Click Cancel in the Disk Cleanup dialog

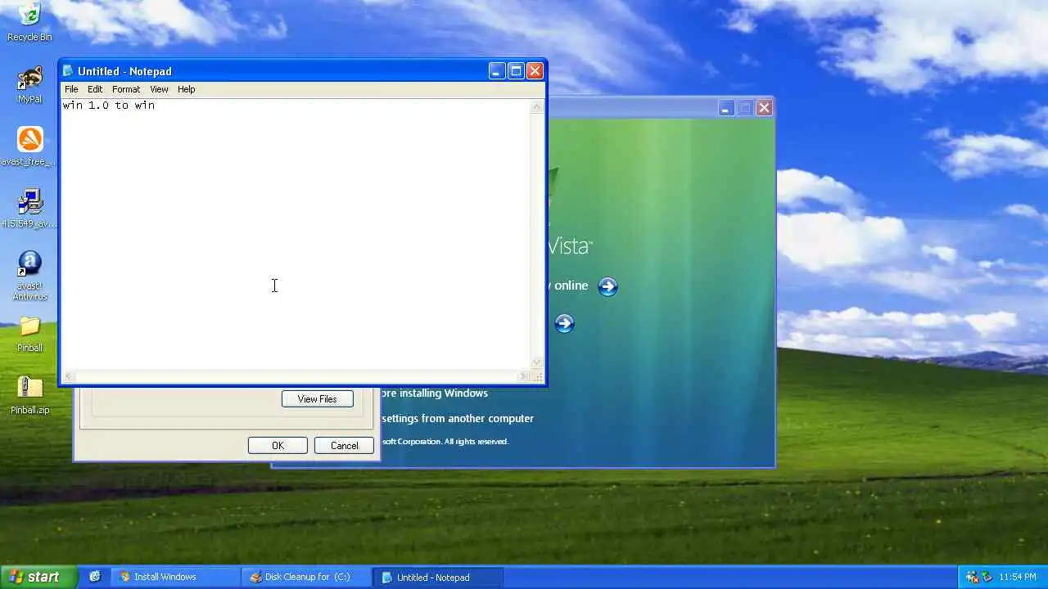point(344,446)
